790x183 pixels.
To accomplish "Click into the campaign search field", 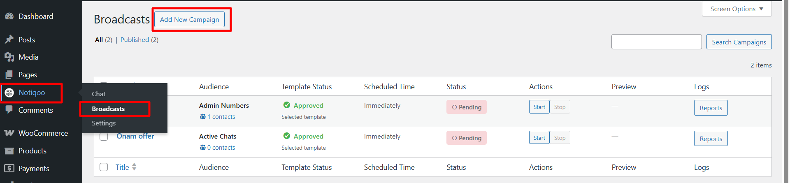I will pyautogui.click(x=656, y=42).
